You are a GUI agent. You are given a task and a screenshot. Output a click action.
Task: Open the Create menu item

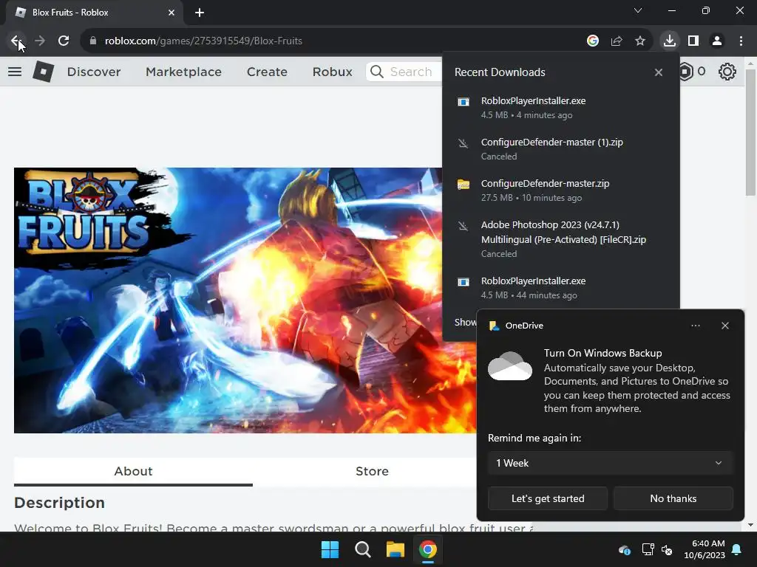pos(267,72)
